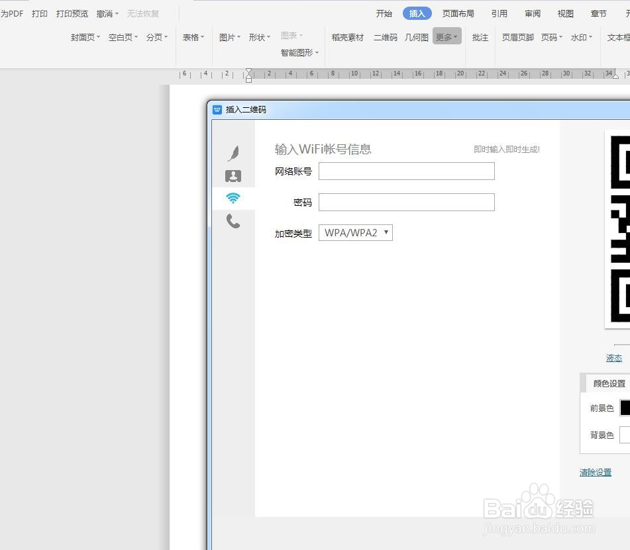This screenshot has height=550, width=630.
Task: Click the 液态 link
Action: [614, 358]
